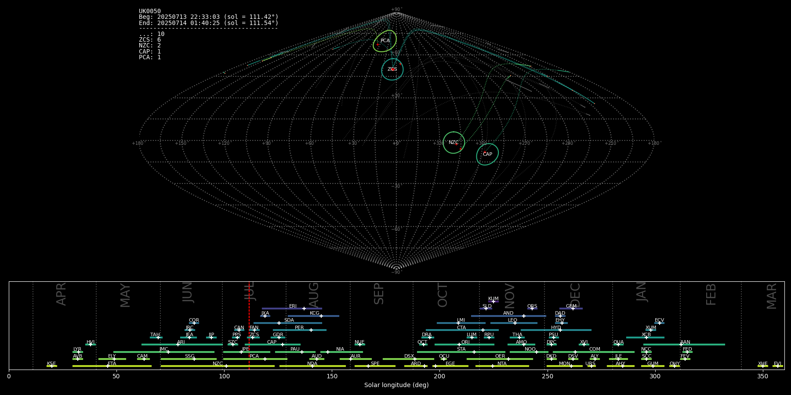Click the ETA shower bar in the timeline
The height and width of the screenshot is (395, 791).
[x=112, y=366]
